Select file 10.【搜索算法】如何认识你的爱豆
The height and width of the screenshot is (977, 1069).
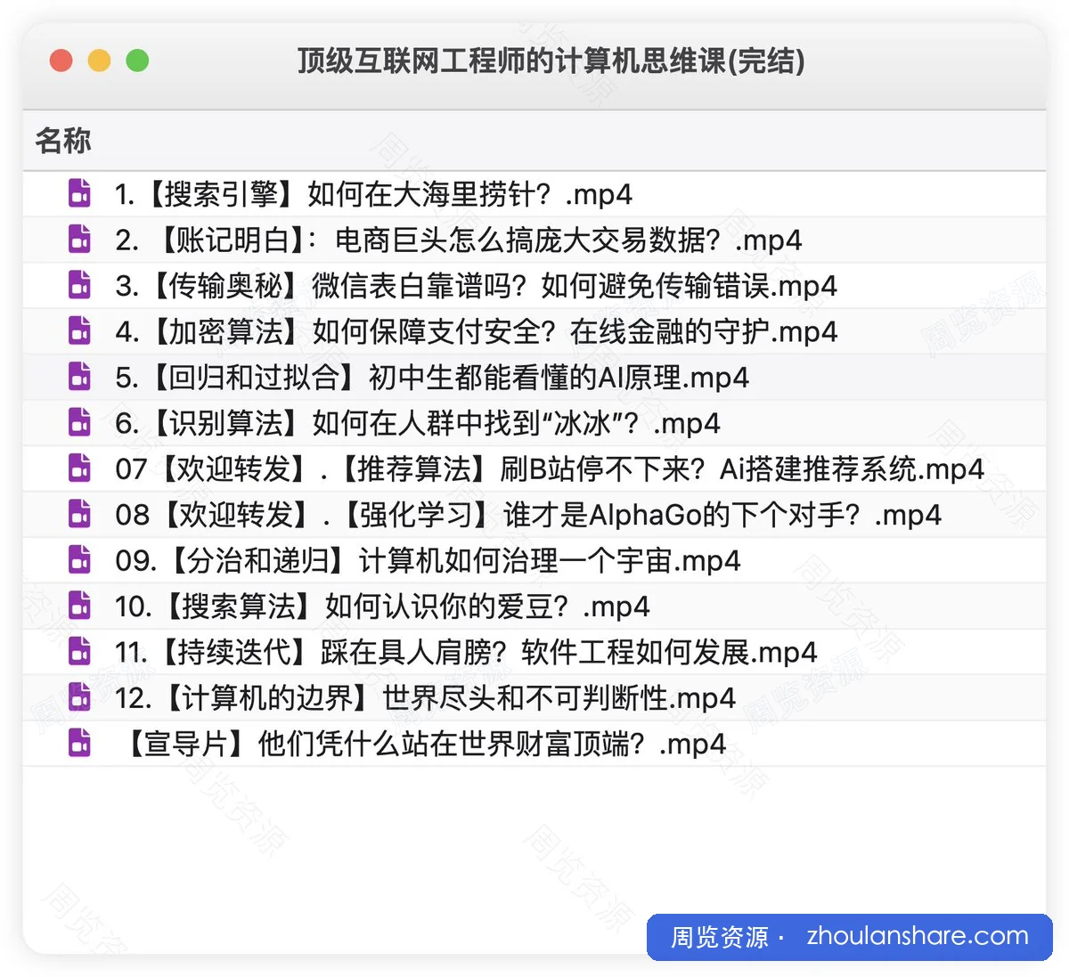(x=534, y=606)
